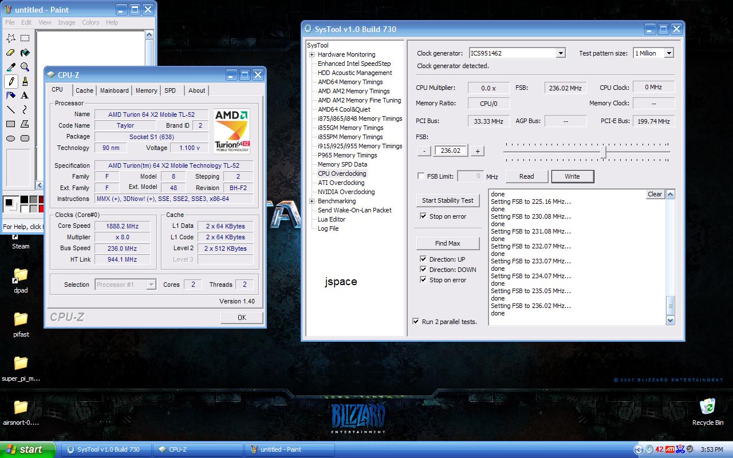Viewport: 733px width, 458px height.
Task: Select the Free-Form Select tool in Paint
Action: point(11,38)
